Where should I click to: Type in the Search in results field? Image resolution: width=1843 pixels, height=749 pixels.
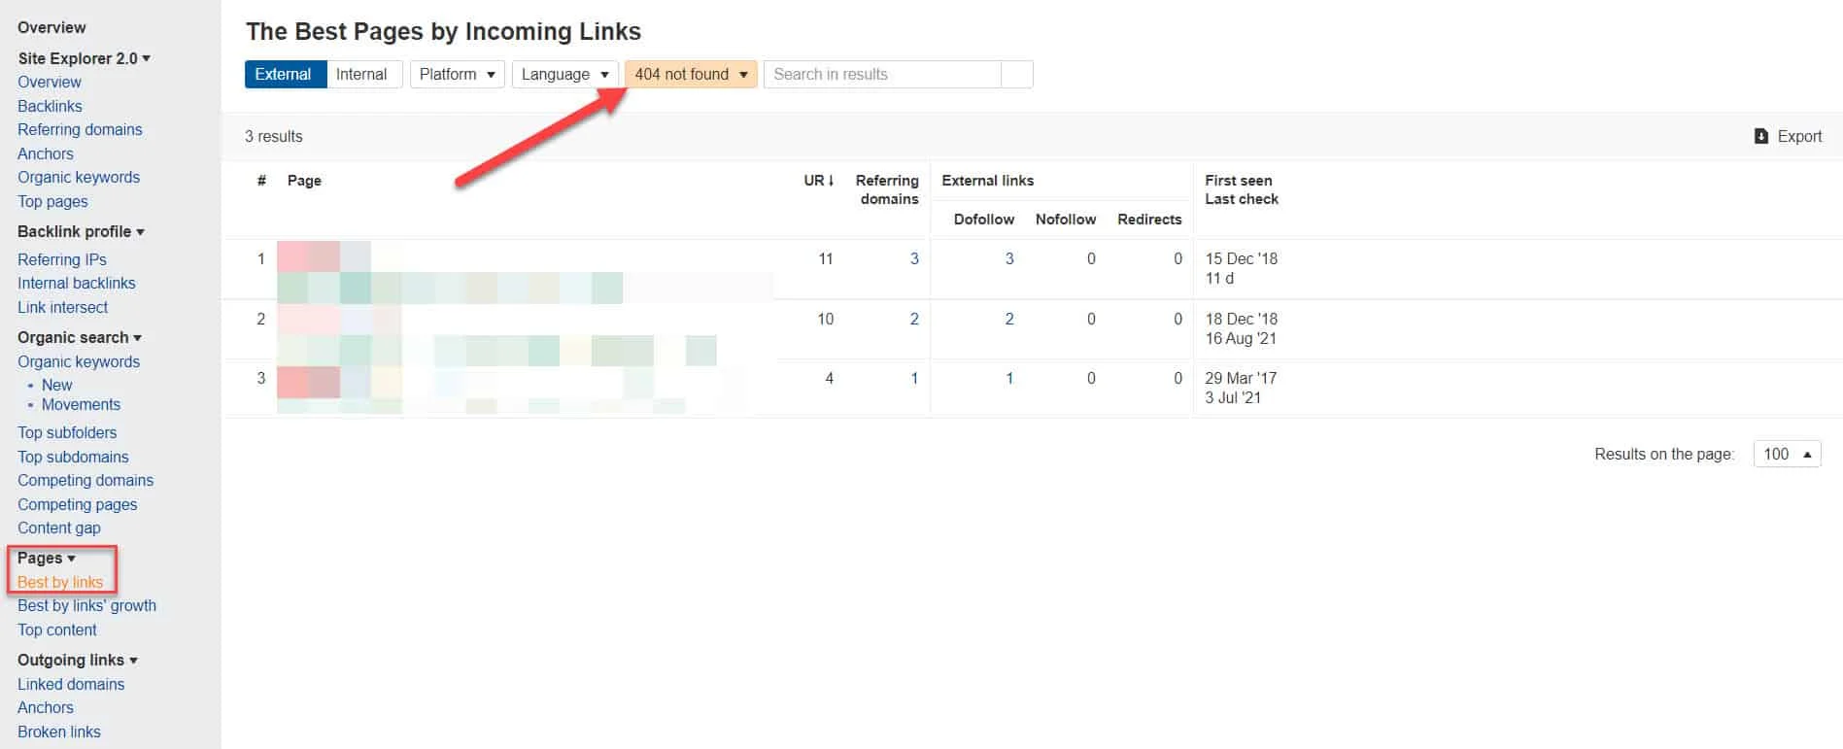pyautogui.click(x=881, y=75)
